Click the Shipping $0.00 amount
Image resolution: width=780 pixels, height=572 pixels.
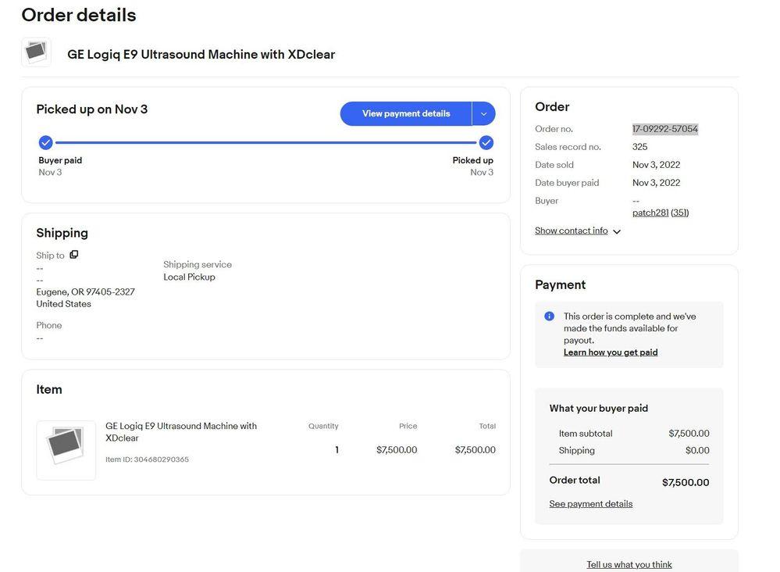[x=697, y=451]
